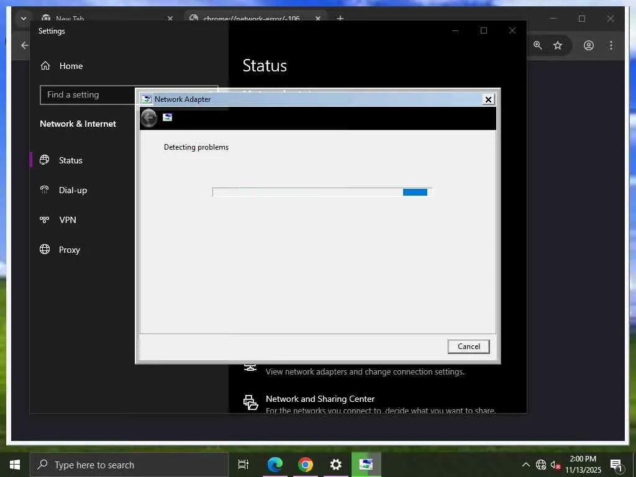This screenshot has width=636, height=477.
Task: Open Chrome tab search dropdown
Action: point(24,18)
